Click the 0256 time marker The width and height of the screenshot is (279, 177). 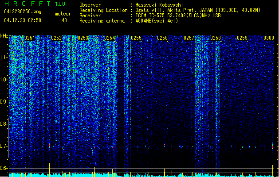click(x=162, y=38)
